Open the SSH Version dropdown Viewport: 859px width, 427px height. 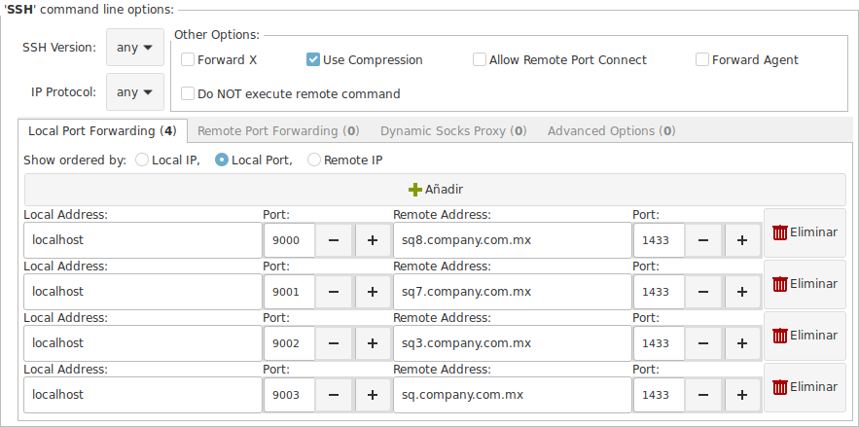(x=135, y=48)
